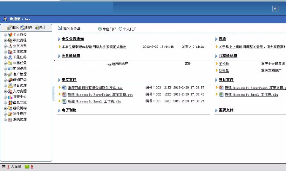Viewport: 286px width, 171px height.
Task: Expand the 客户管理 tree node
Action: tap(5, 75)
